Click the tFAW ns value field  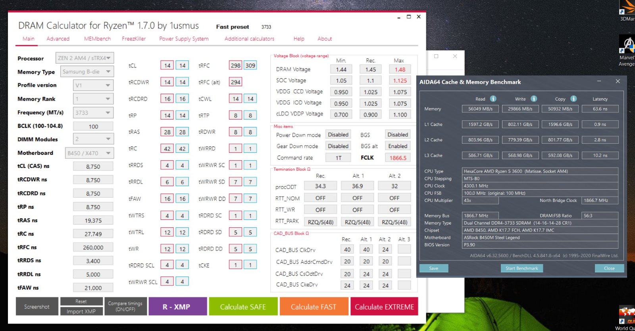(93, 287)
